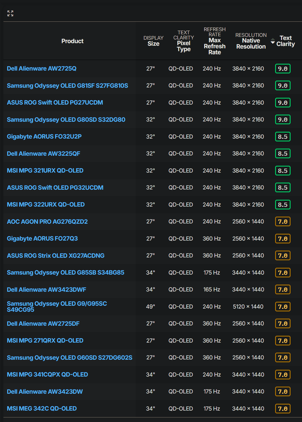Viewport: 302px width, 422px height.
Task: Open Samsung Odyssey OLED G80SD S32DG80 link
Action: click(66, 120)
